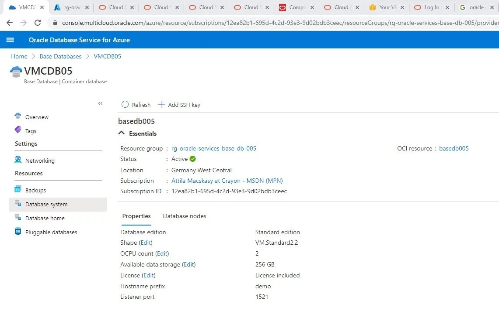Image resolution: width=499 pixels, height=335 pixels.
Task: Click the purple Tags icon
Action: coord(18,130)
